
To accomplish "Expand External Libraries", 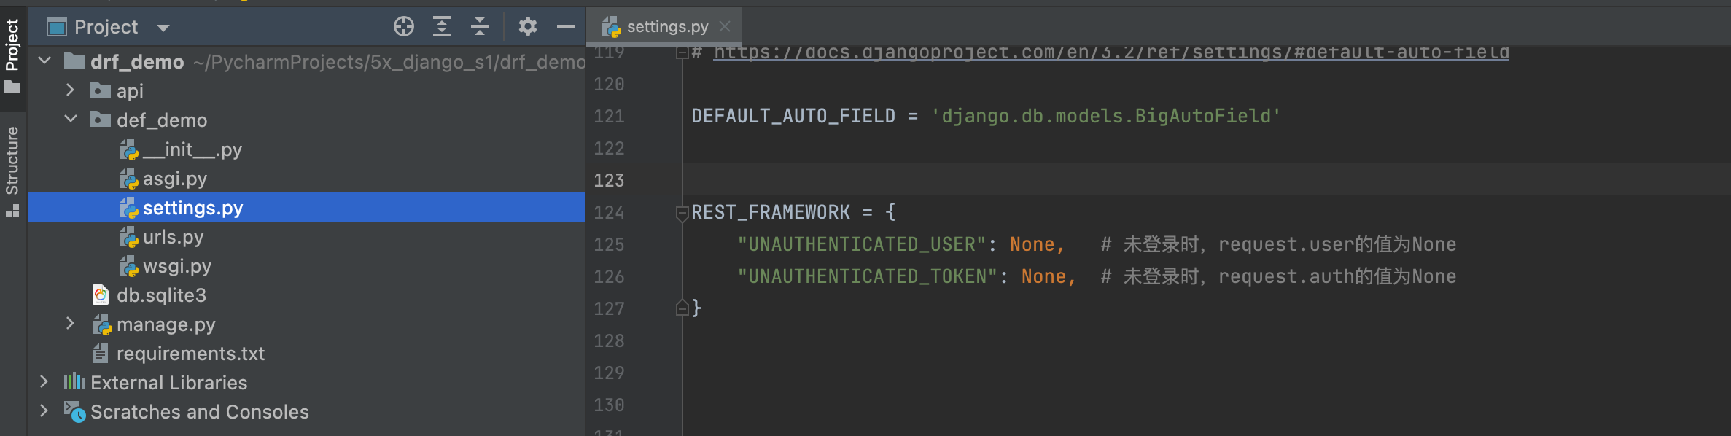I will (44, 382).
